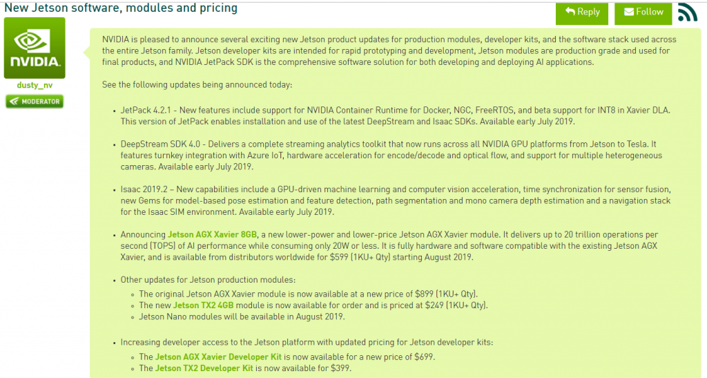Click the Reply button
The width and height of the screenshot is (707, 378).
(581, 12)
